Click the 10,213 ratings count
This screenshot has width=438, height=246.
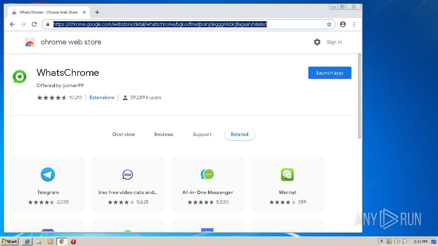(75, 97)
